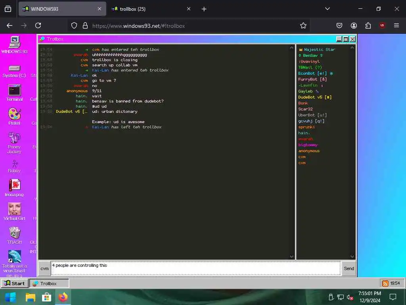The width and height of the screenshot is (406, 305).
Task: Open the extensions puzzle icon
Action: coord(368,25)
